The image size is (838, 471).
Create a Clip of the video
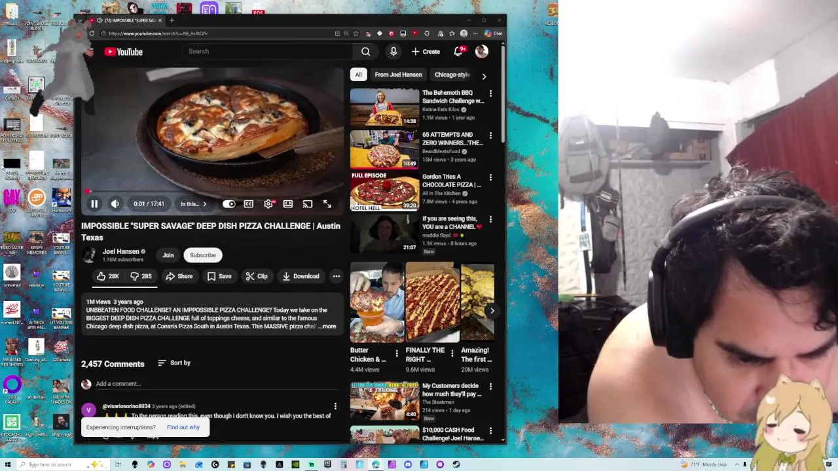(x=257, y=276)
